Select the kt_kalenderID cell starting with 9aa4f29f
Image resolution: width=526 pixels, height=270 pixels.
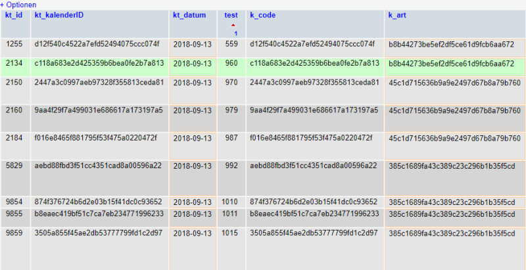(x=99, y=110)
